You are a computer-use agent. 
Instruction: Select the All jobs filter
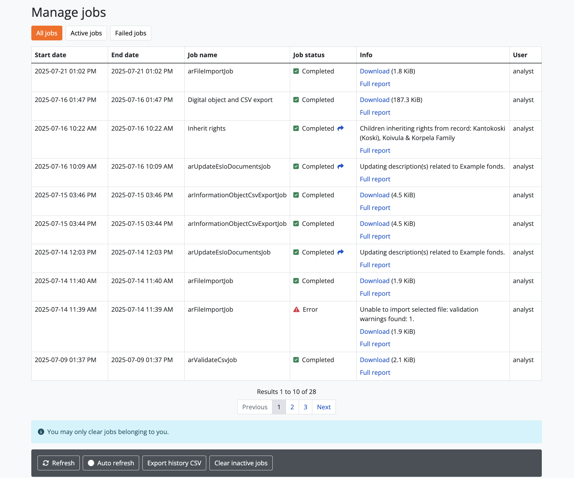pos(47,33)
